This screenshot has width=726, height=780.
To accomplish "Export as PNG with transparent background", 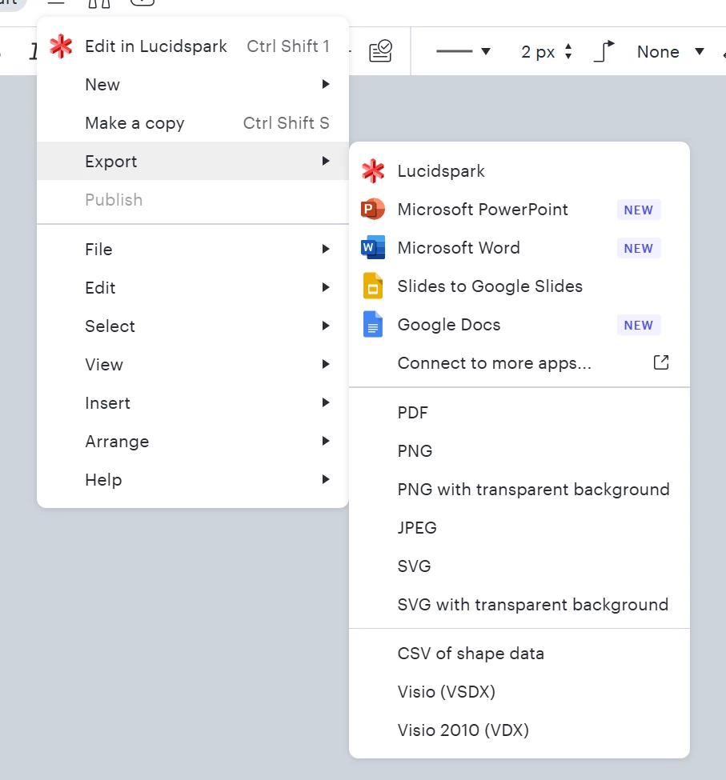I will [x=519, y=490].
